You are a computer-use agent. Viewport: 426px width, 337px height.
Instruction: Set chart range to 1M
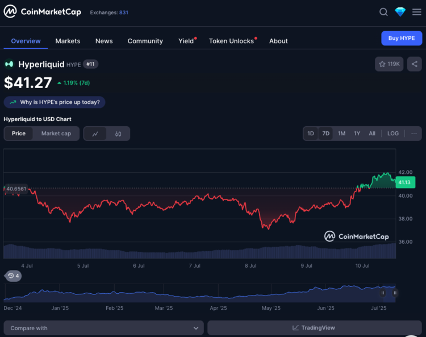[x=341, y=134]
